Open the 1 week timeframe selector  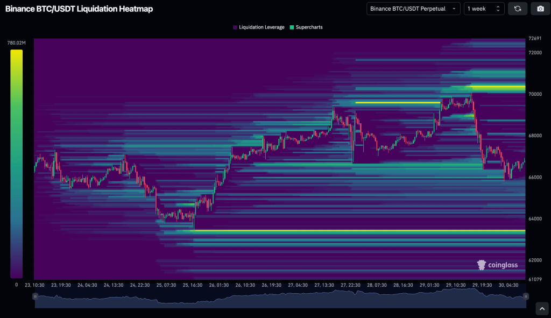(484, 9)
